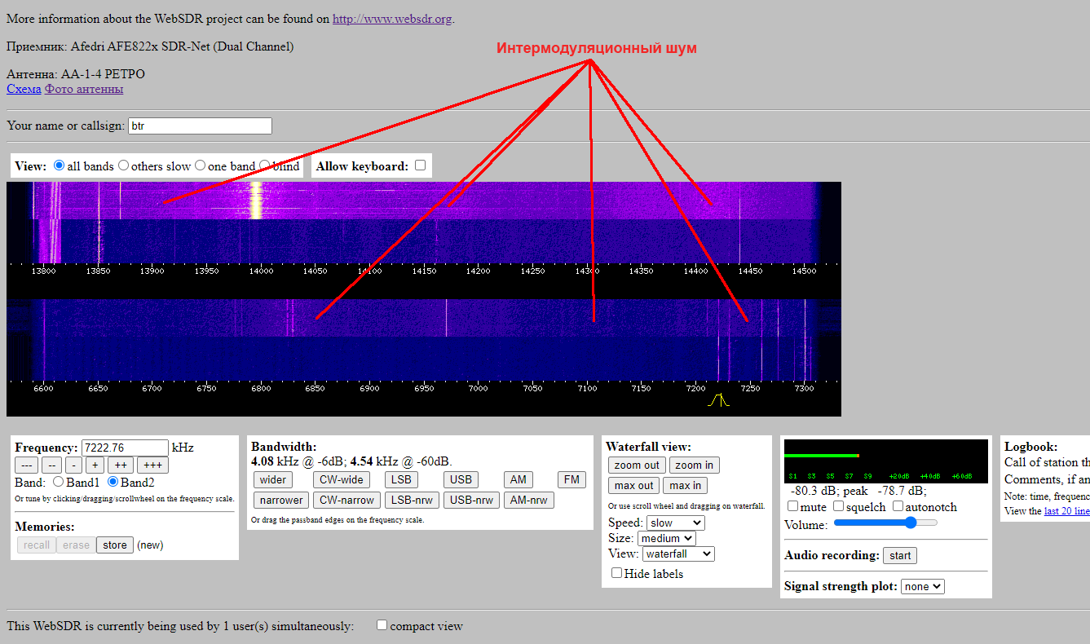Open the Фото антенны link

point(84,89)
